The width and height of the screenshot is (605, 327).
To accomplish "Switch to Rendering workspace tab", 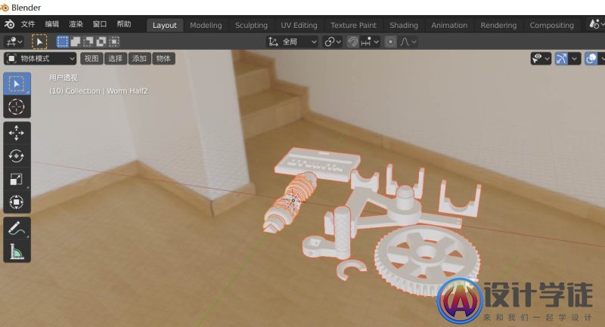I will 498,25.
